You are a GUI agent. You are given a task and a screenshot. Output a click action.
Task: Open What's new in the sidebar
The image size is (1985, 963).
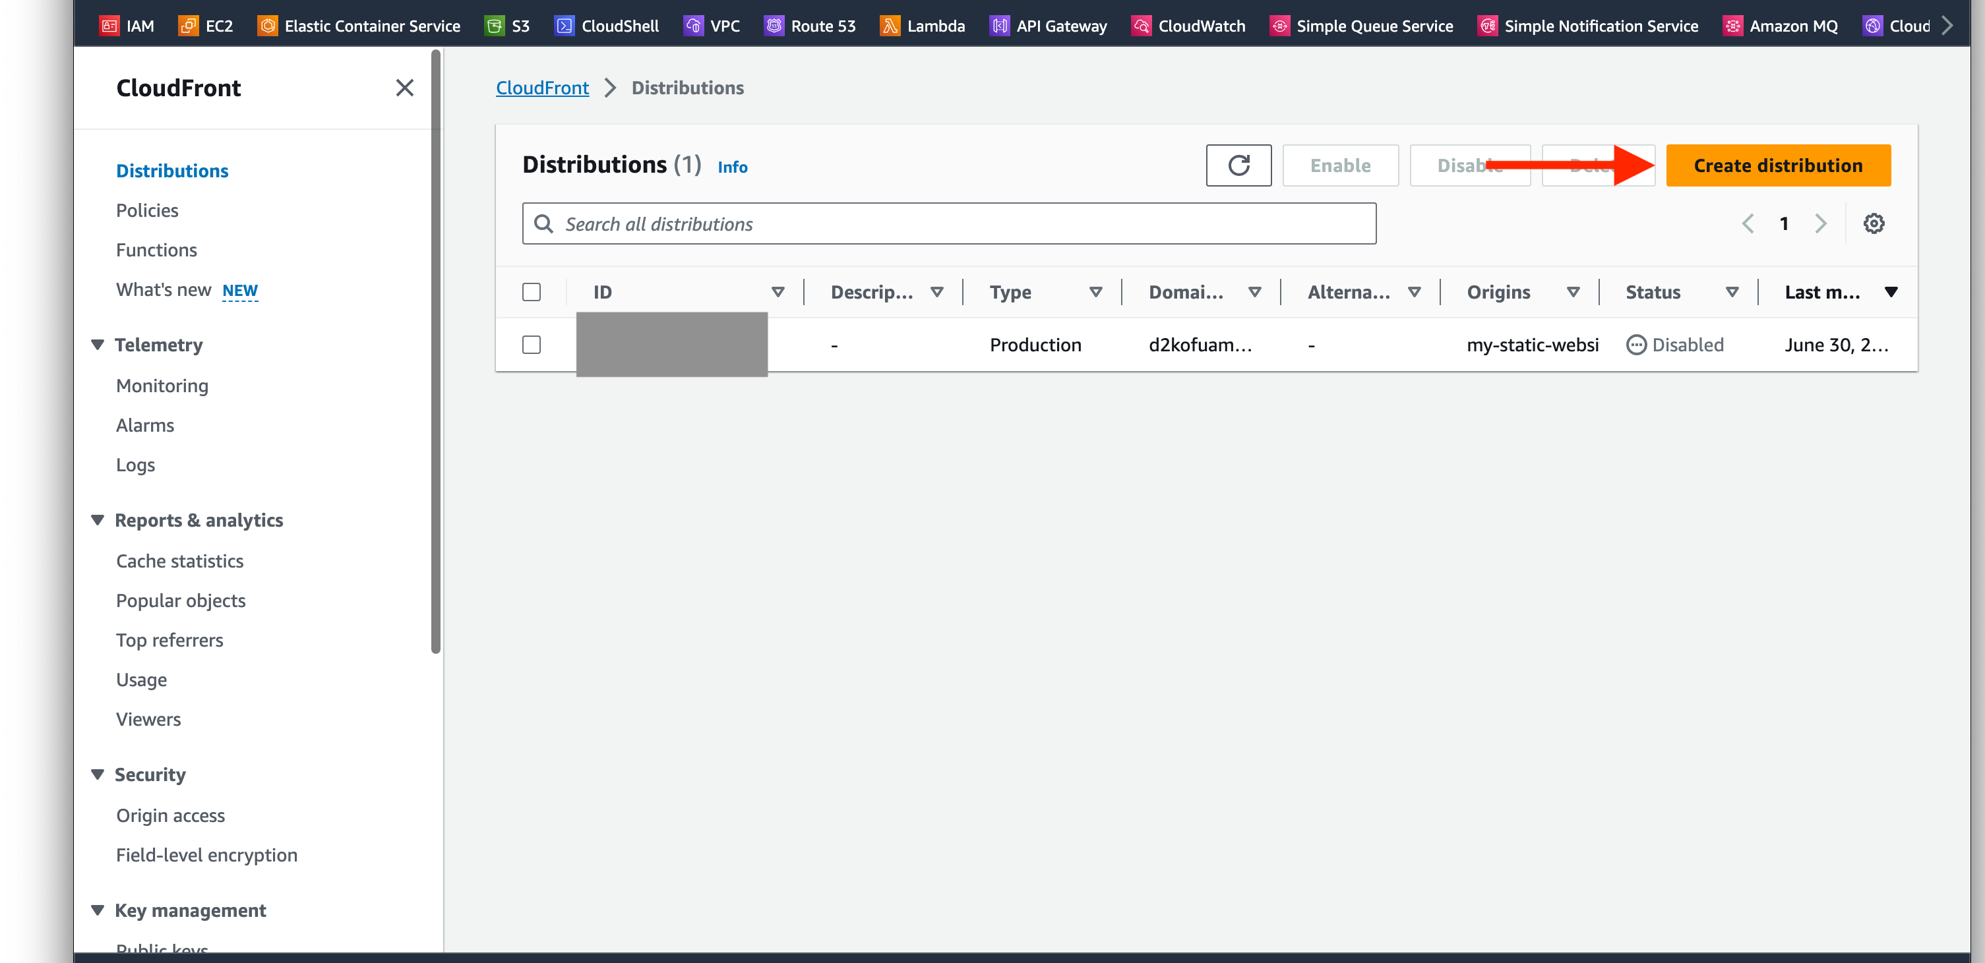(x=164, y=289)
